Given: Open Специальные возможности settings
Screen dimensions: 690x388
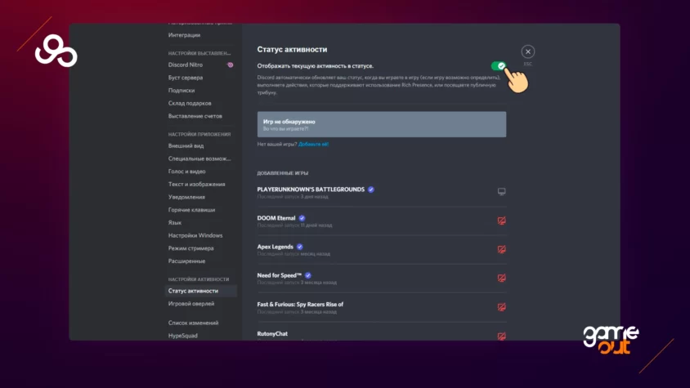Looking at the screenshot, I should (x=199, y=158).
